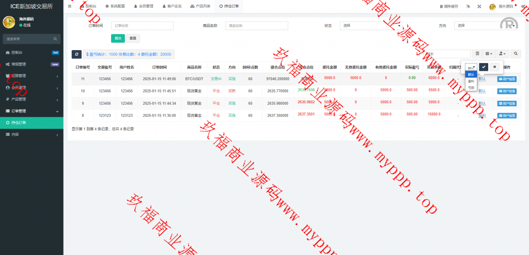Click the 重置 button
The width and height of the screenshot is (529, 255).
click(x=133, y=38)
